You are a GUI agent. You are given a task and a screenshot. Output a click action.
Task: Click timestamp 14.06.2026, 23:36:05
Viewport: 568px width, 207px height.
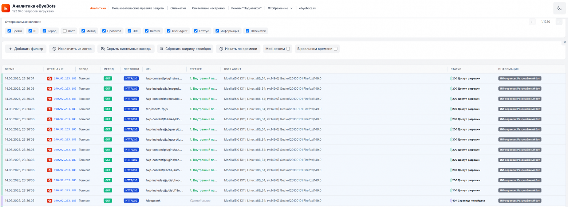[20, 201]
